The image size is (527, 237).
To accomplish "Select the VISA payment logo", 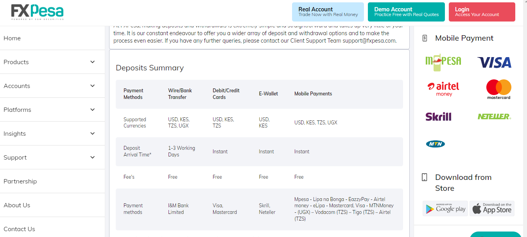I will (x=494, y=63).
